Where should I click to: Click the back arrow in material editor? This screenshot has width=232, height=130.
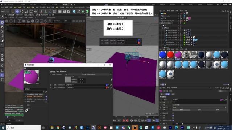click(103, 68)
